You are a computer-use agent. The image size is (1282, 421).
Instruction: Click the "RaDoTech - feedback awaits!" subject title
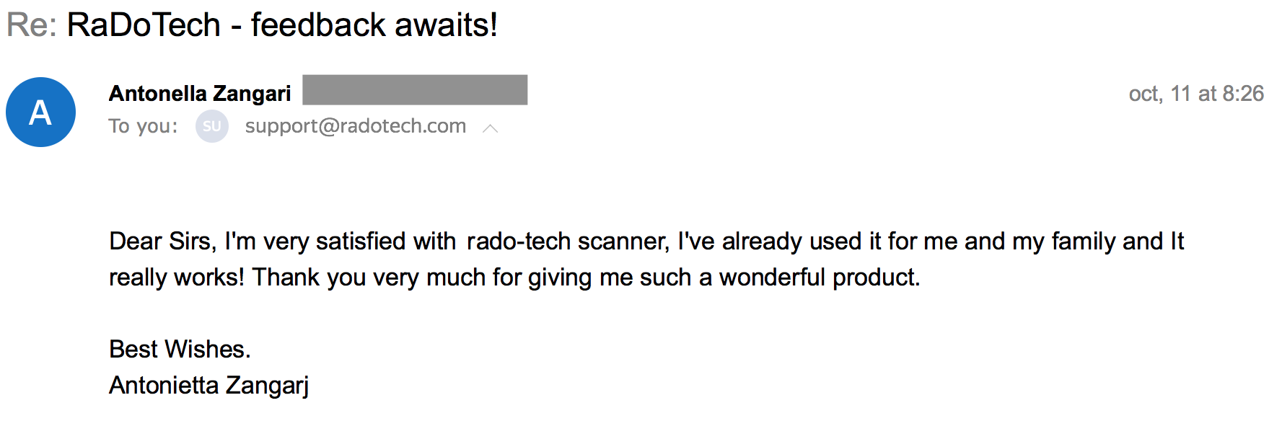(x=282, y=25)
